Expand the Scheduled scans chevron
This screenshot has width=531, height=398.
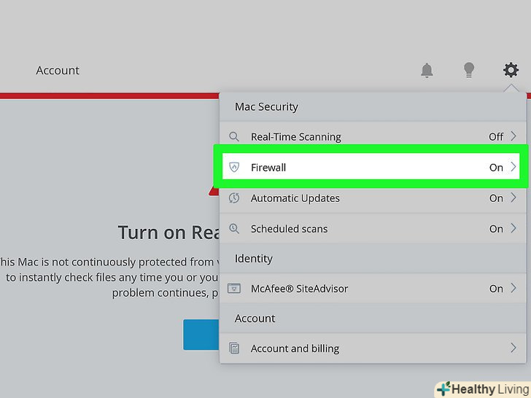[x=513, y=228]
